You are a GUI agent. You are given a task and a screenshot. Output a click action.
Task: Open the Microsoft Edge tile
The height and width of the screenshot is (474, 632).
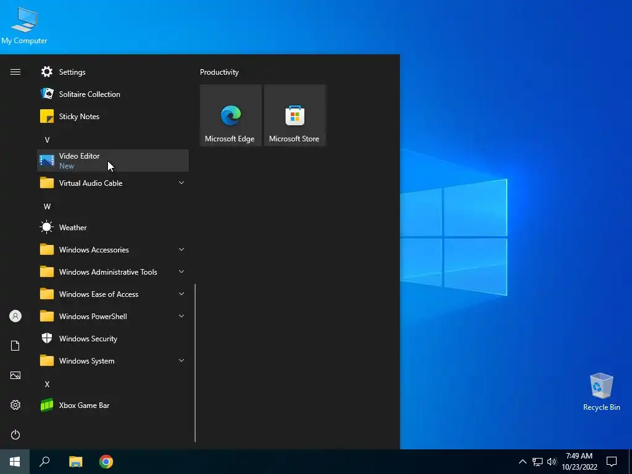point(231,115)
